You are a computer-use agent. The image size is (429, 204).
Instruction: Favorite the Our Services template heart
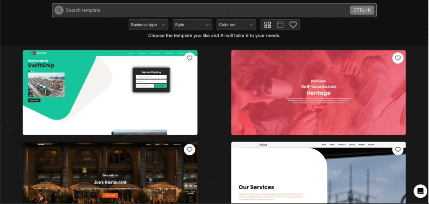coord(398,149)
